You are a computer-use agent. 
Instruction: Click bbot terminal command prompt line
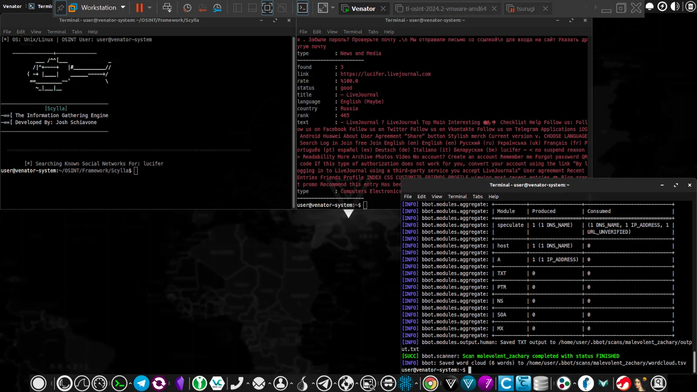click(436, 370)
